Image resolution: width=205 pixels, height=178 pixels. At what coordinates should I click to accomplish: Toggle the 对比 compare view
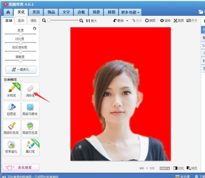pos(178,168)
